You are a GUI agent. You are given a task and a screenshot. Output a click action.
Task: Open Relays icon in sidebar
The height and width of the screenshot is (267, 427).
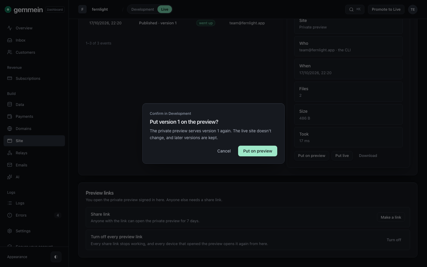click(10, 153)
